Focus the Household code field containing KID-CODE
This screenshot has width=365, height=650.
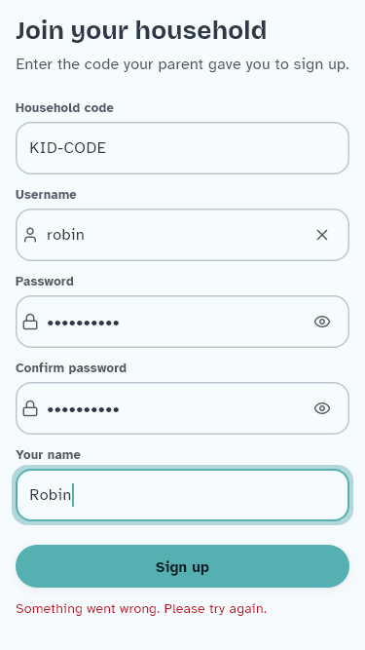[x=183, y=148]
